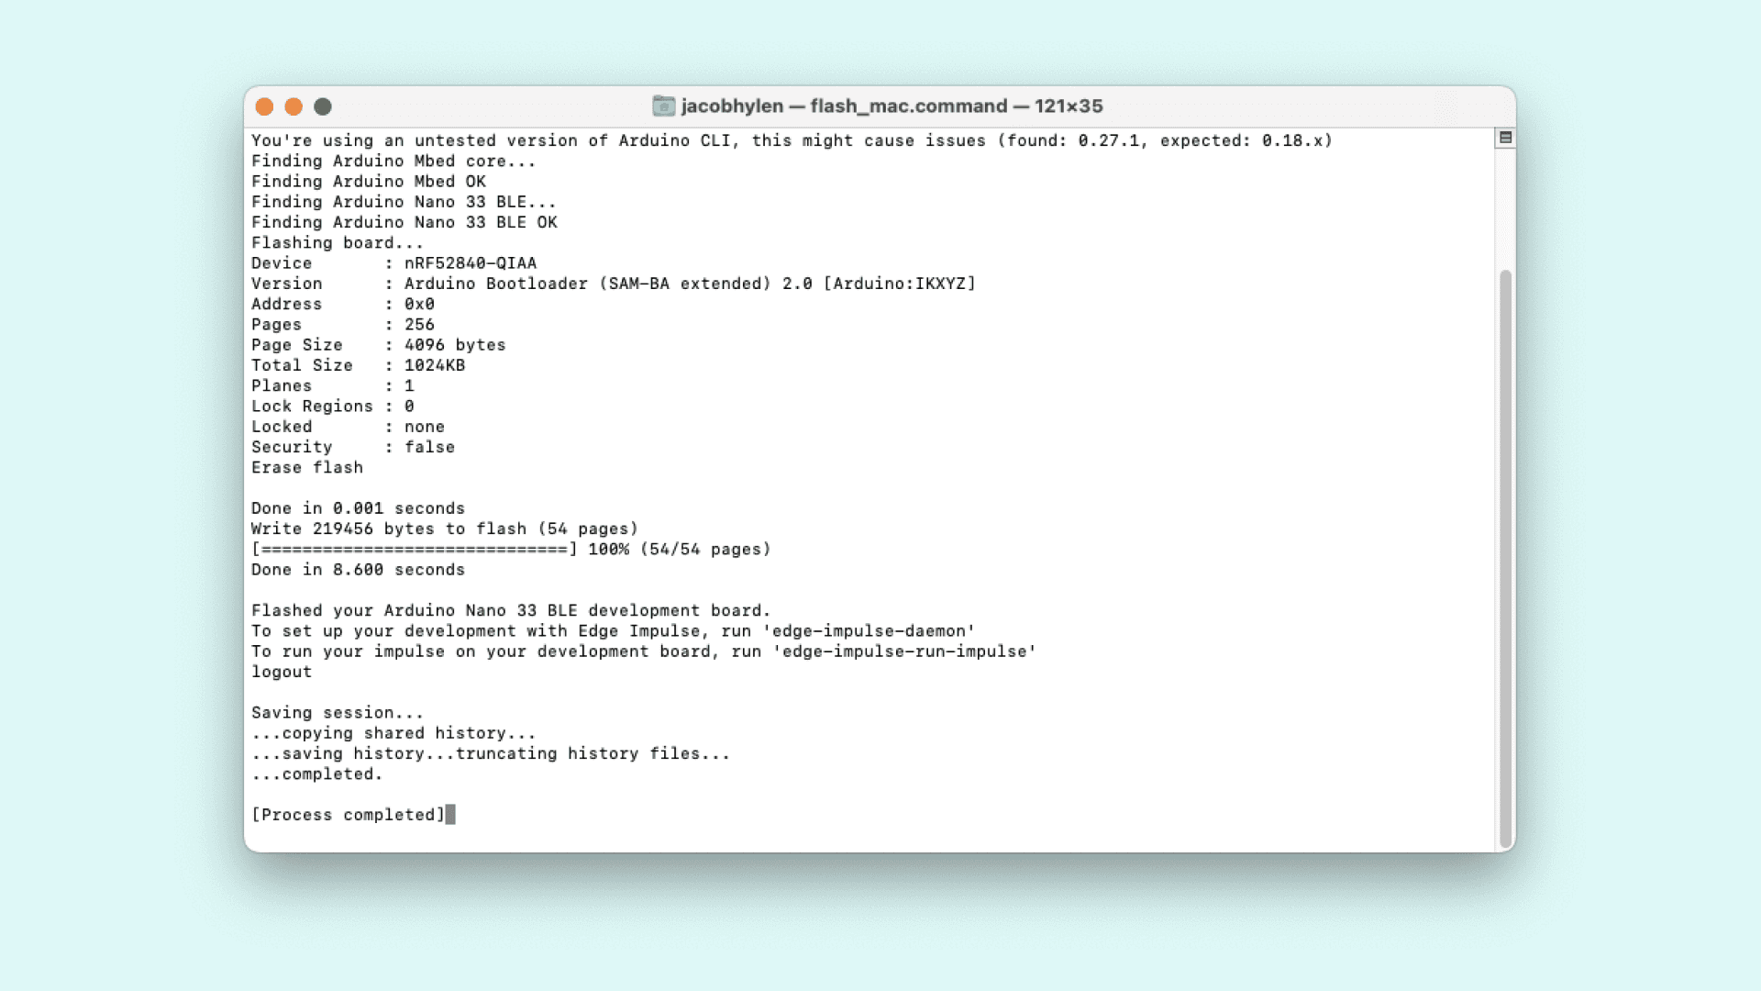Click the vertical scrollbar thumb

1505,558
